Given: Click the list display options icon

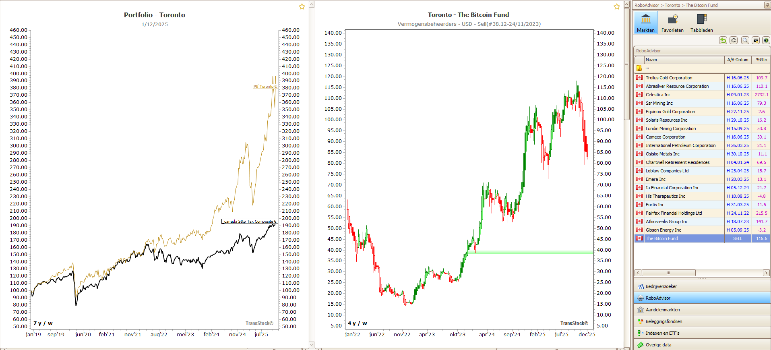Looking at the screenshot, I should pos(755,40).
